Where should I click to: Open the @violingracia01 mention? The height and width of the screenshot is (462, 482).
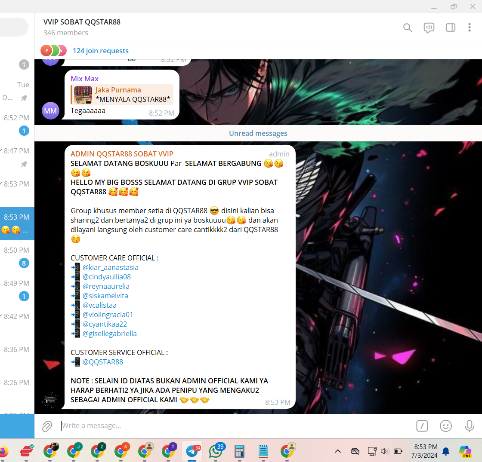108,315
